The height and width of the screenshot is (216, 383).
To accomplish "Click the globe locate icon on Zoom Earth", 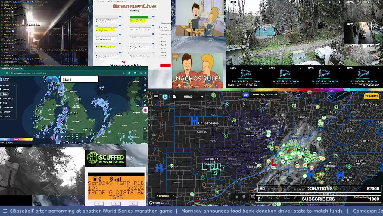I will [145, 129].
